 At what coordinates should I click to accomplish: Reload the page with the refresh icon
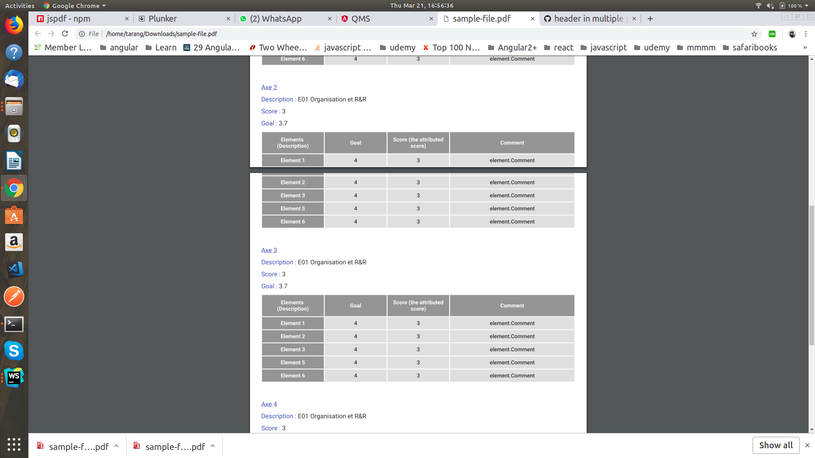point(65,34)
